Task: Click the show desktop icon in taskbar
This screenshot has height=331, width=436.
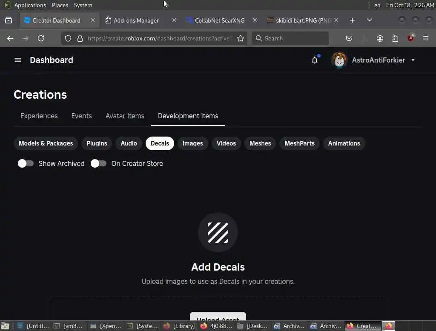Action: click(5, 326)
